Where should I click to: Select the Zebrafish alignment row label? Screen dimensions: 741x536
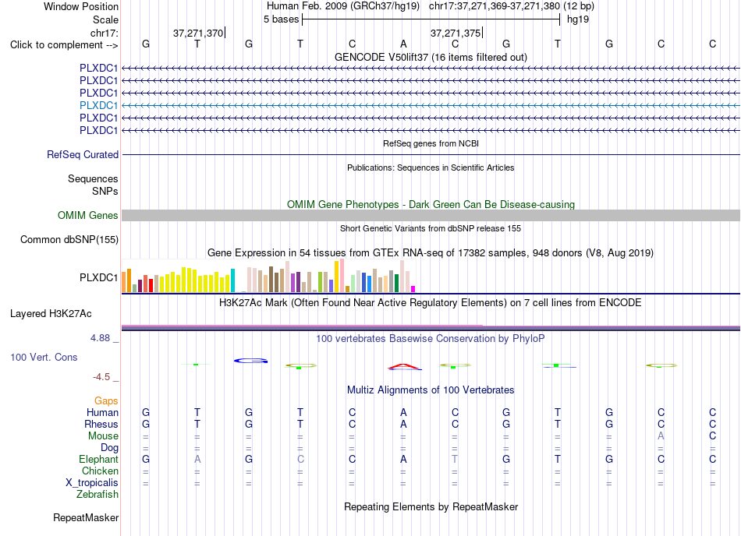pyautogui.click(x=97, y=495)
